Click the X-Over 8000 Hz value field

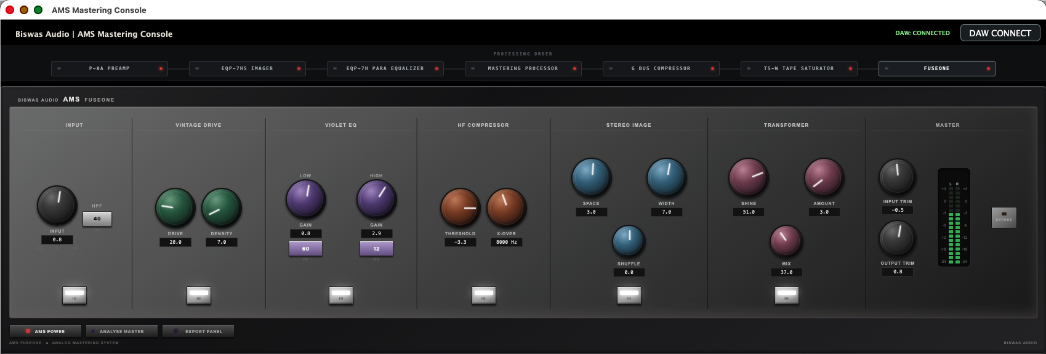506,242
